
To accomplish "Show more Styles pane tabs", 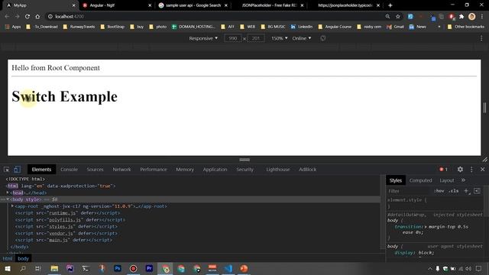I will 463,180.
